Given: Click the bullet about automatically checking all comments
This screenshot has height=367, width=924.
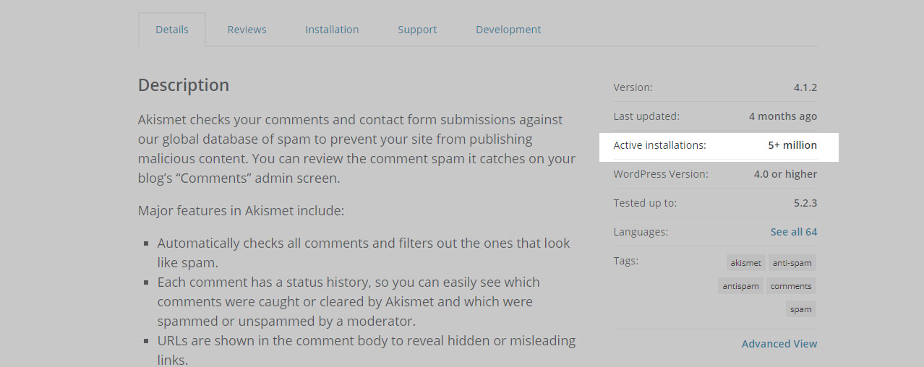Looking at the screenshot, I should coord(364,253).
